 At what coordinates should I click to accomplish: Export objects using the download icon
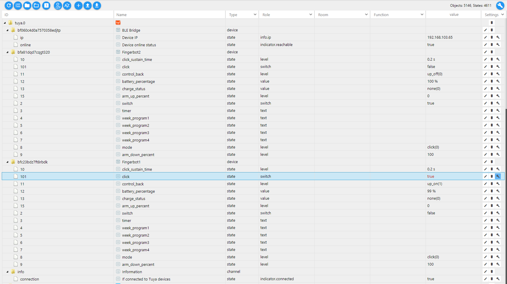pos(97,6)
